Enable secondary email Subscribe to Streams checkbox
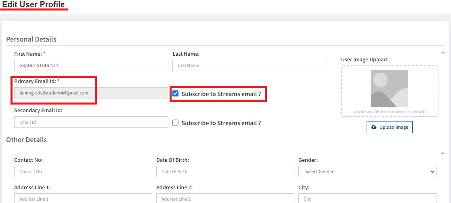451x203 pixels. click(176, 123)
